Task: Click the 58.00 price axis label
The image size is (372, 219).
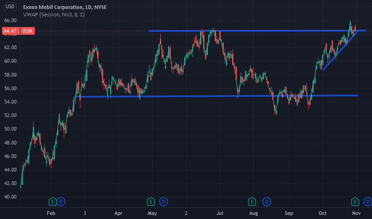Action: [x=10, y=74]
